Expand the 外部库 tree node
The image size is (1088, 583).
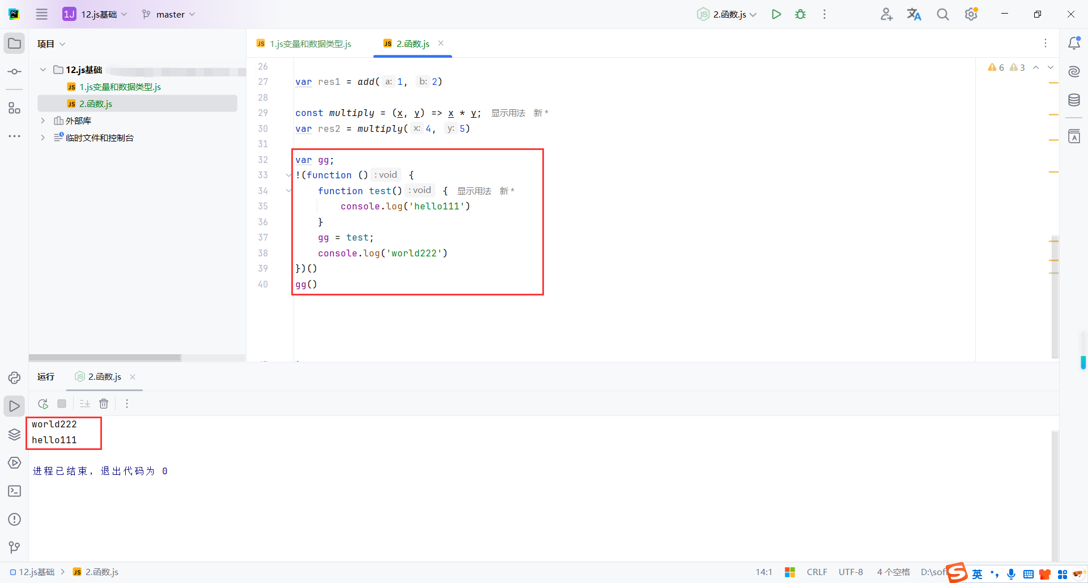tap(43, 121)
